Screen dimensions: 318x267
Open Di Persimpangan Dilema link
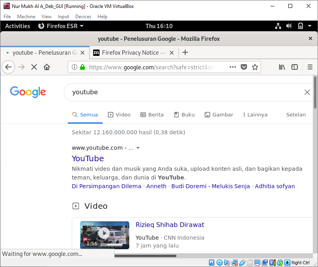pos(107,186)
